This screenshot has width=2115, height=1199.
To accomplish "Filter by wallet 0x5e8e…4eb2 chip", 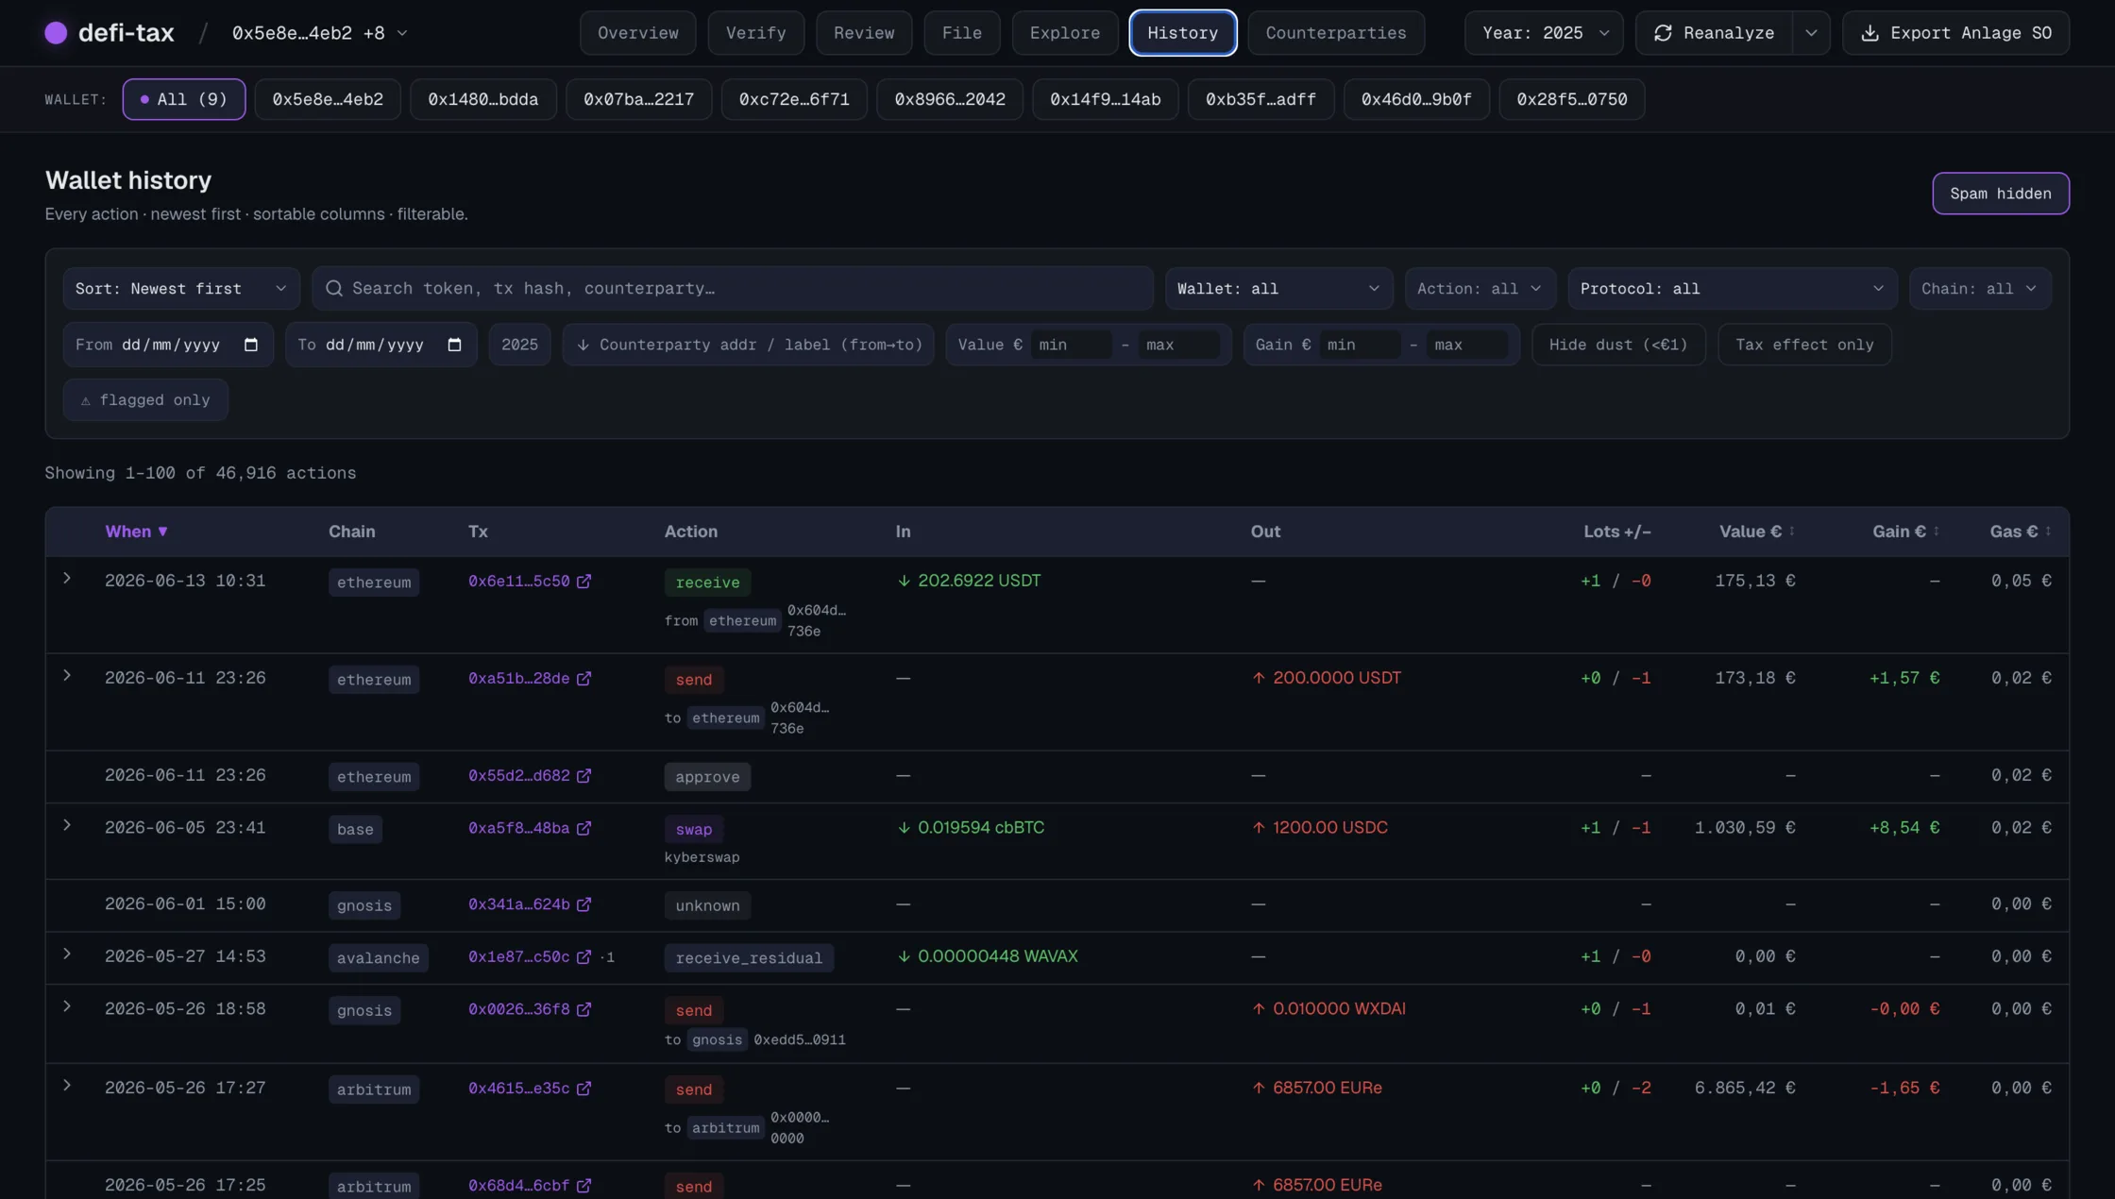I will [x=328, y=99].
